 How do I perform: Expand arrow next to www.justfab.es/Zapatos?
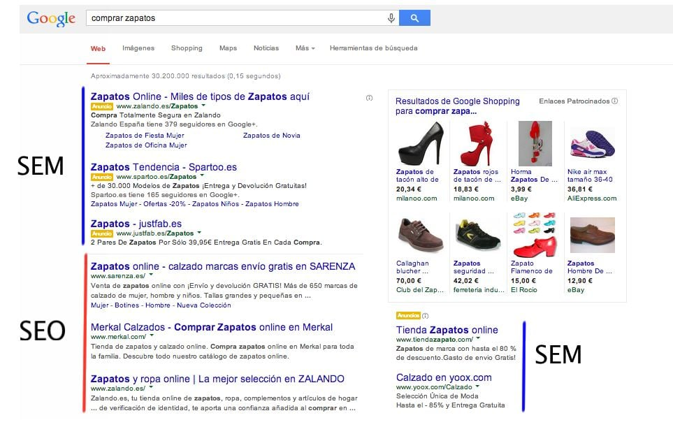click(x=199, y=233)
